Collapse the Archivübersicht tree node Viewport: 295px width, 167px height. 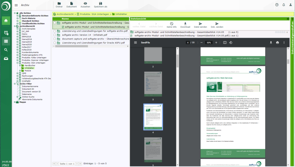15,26
